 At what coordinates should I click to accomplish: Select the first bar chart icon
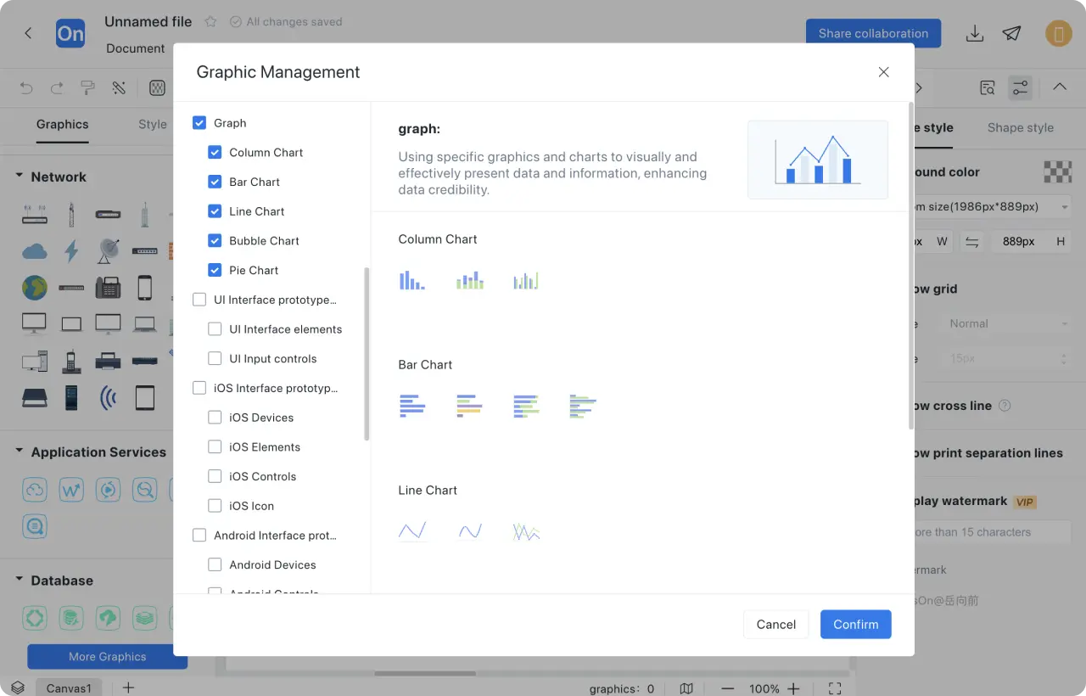411,406
